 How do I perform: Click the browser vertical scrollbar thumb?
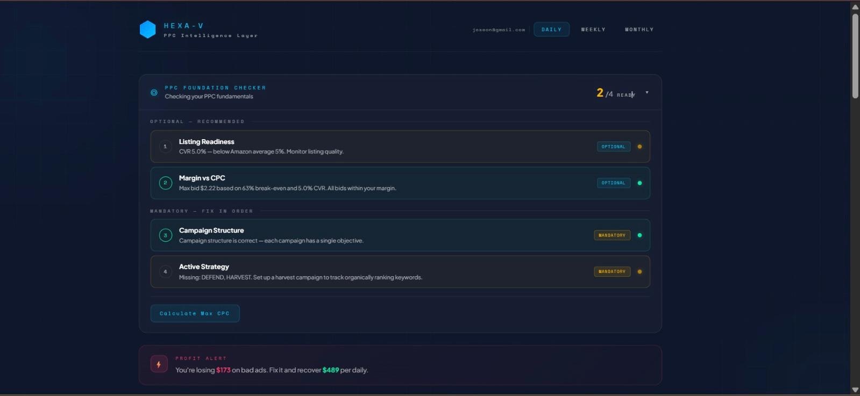click(x=855, y=55)
